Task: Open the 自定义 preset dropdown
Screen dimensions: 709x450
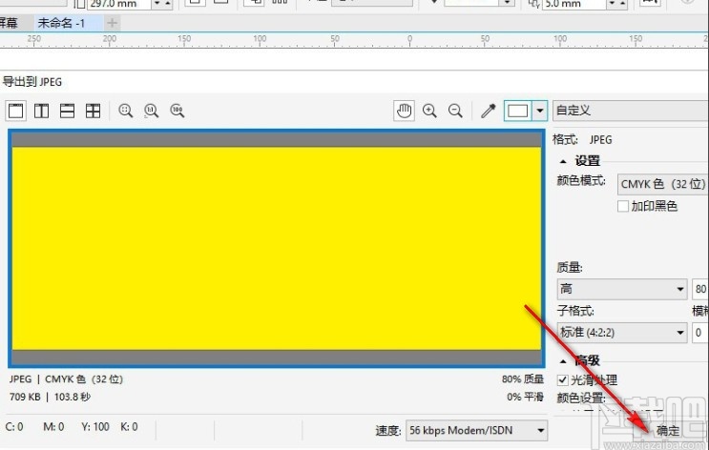Action: pyautogui.click(x=631, y=111)
